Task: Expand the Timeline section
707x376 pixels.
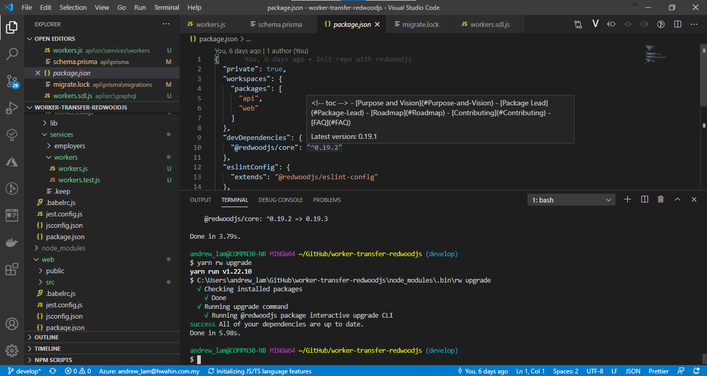Action: pos(102,349)
